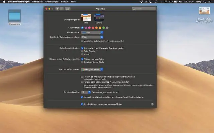Viewport: 214px width, 133px height.
Task: Open the Auswahlfarbe dropdown
Action: coord(92,32)
